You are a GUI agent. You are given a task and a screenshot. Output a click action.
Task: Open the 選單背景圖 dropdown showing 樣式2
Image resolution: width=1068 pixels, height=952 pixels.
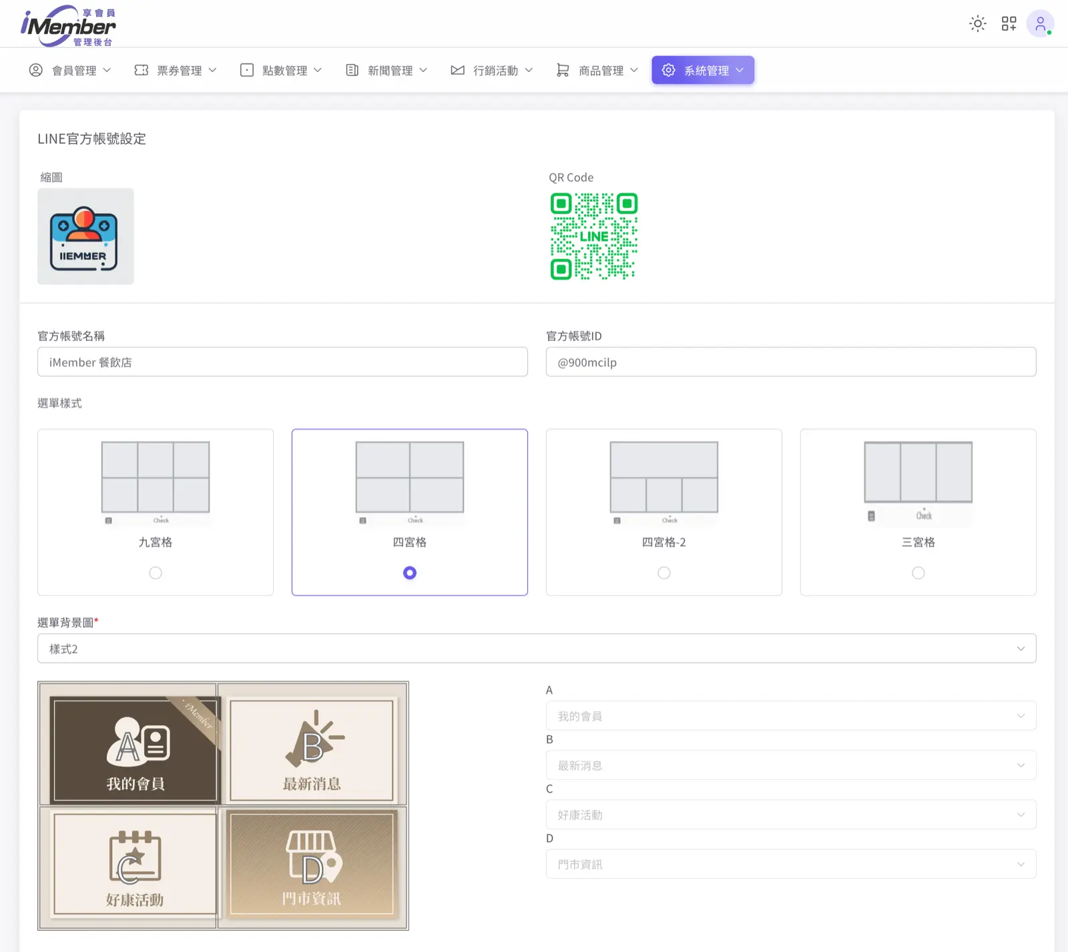coord(537,648)
